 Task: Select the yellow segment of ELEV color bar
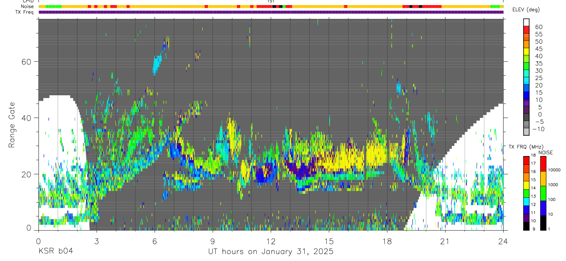[x=526, y=52]
